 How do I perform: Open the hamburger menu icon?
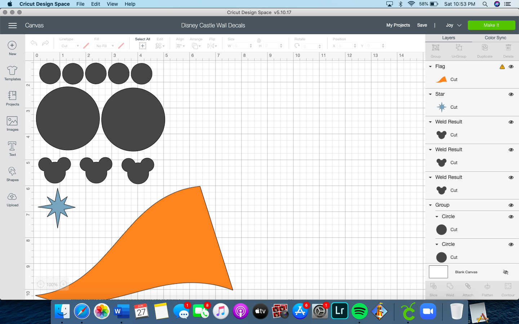point(13,25)
